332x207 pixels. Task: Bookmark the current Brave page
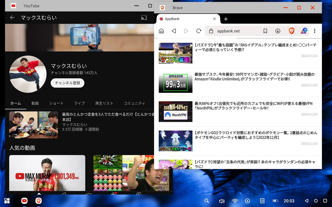(x=265, y=31)
